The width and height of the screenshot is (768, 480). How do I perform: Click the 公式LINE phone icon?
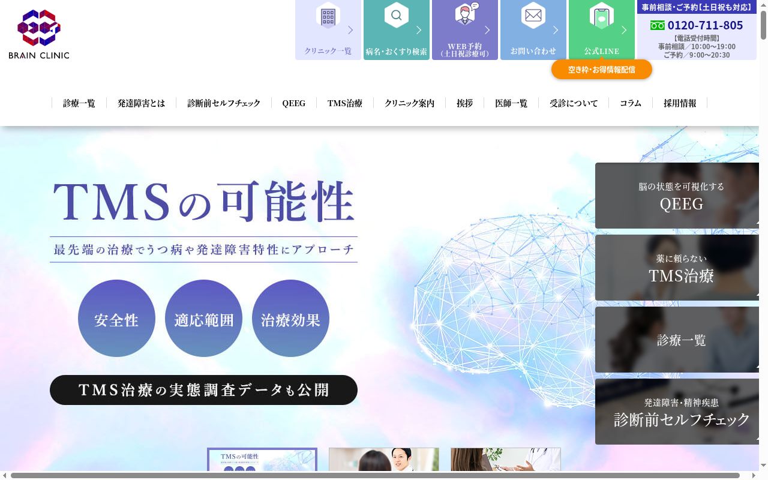coord(602,16)
